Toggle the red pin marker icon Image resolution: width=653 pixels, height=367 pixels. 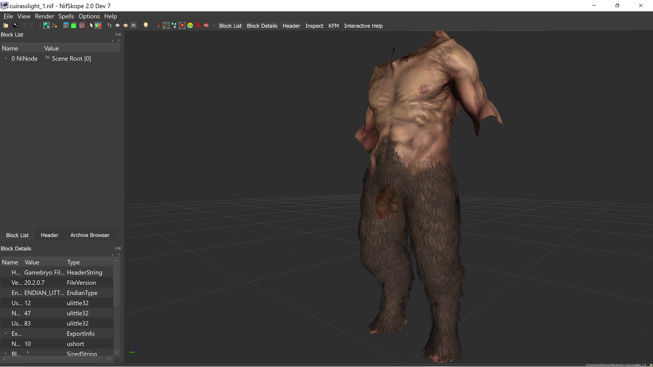tap(158, 25)
